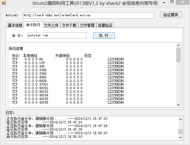190x145 pixels.
Task: Open the 批量验证 tab
Action: tap(105, 25)
